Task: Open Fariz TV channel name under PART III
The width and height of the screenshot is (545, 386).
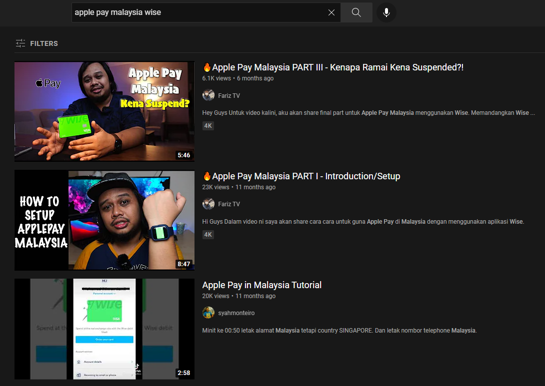Action: pyautogui.click(x=228, y=95)
